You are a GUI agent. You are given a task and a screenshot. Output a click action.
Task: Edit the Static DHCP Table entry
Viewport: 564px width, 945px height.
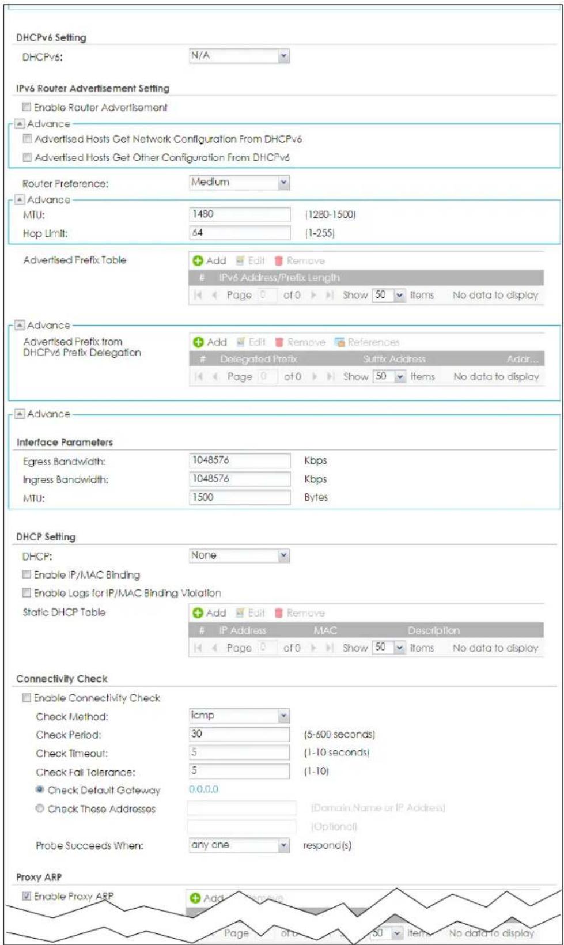click(250, 613)
